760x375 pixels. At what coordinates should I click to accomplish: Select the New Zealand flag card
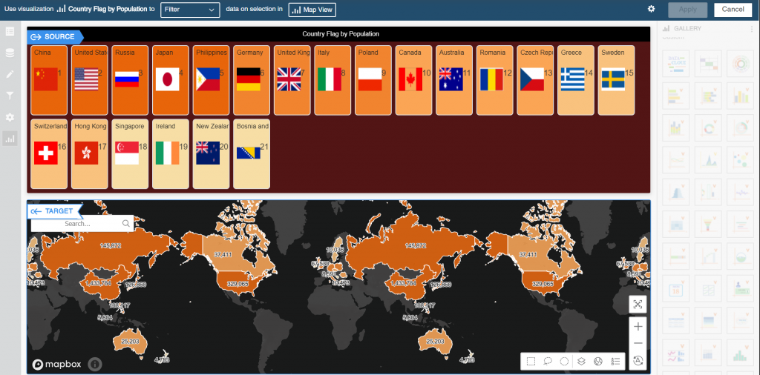tap(212, 154)
